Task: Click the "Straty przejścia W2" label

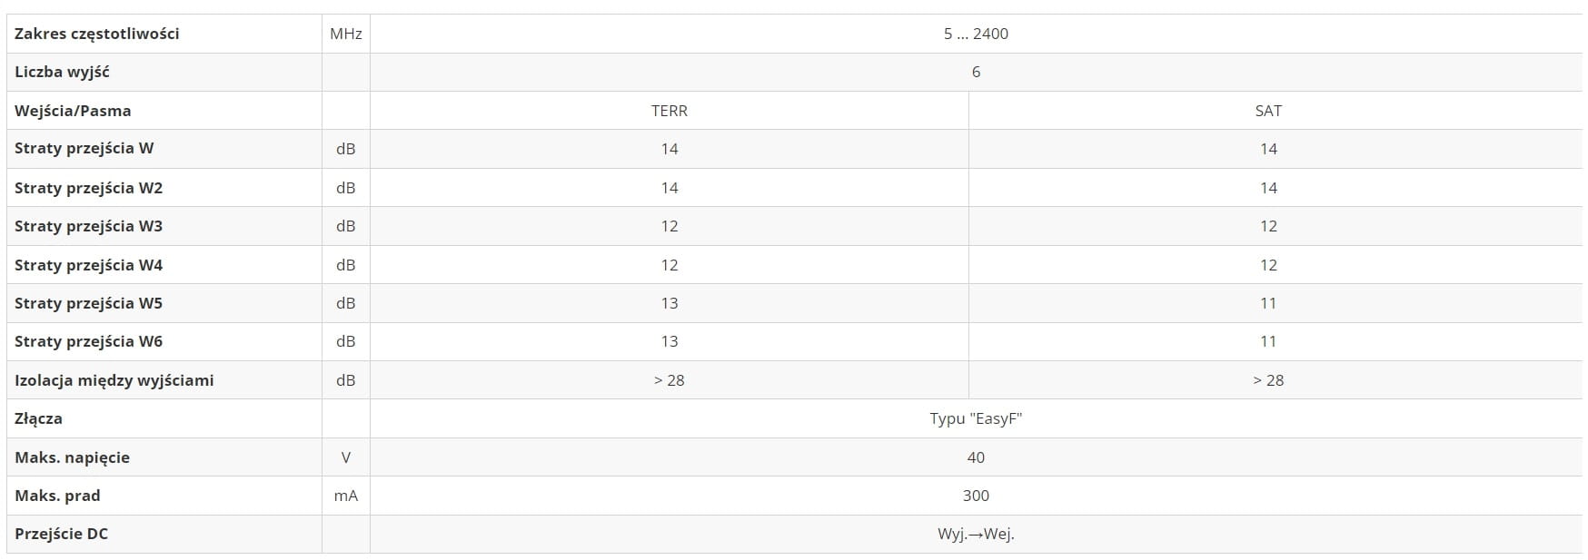Action: point(88,188)
